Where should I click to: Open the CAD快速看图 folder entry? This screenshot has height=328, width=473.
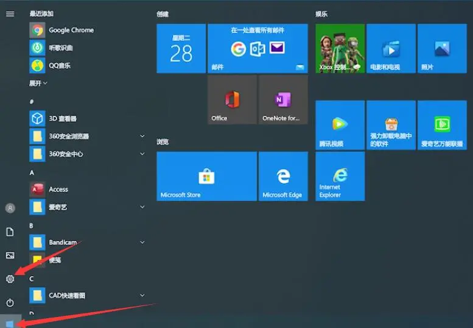pyautogui.click(x=88, y=296)
